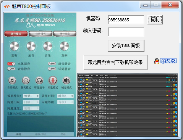Select the 听湿录干 headphones icon
The height and width of the screenshot is (140, 183).
coord(39,80)
